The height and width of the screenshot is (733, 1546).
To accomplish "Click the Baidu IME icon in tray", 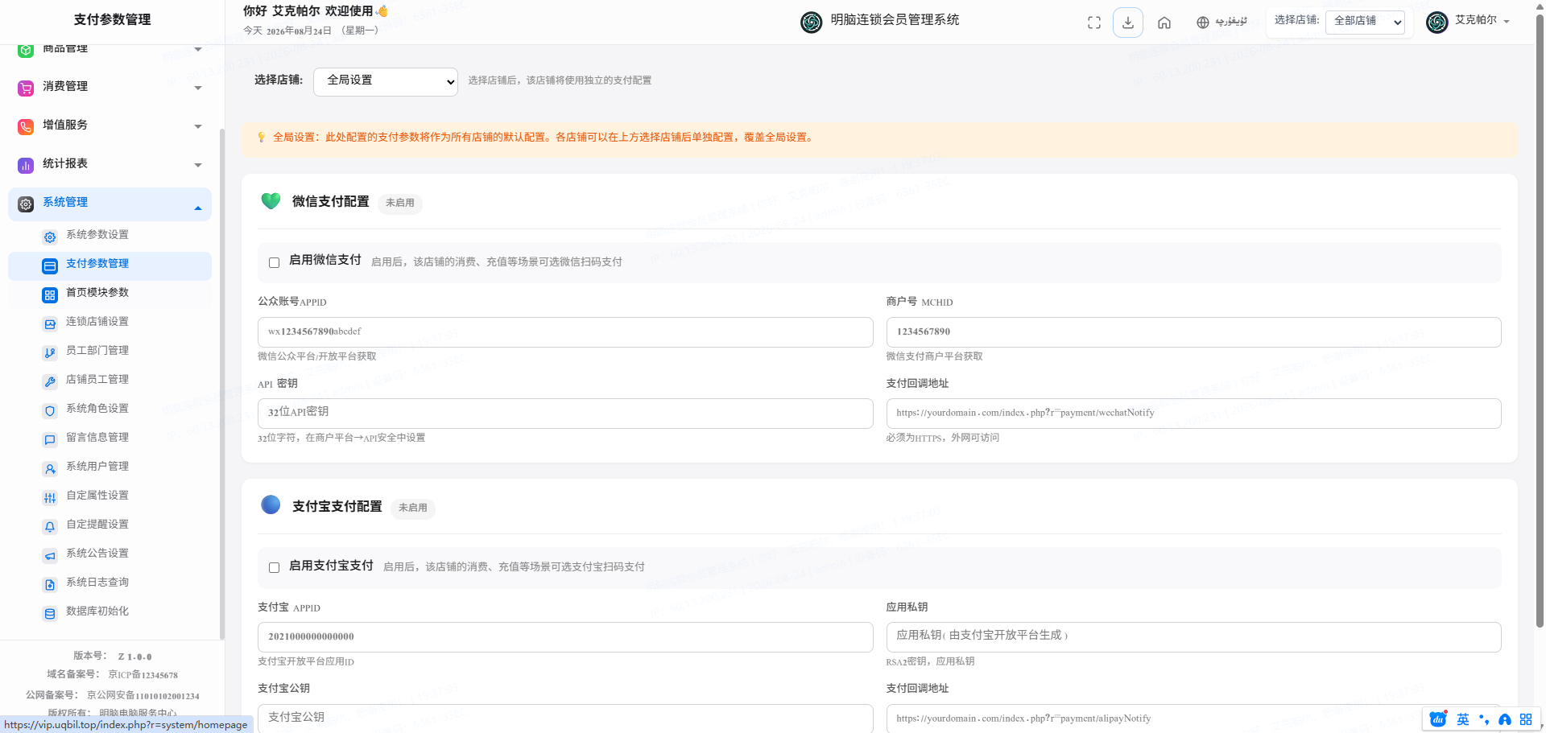I will (1438, 719).
